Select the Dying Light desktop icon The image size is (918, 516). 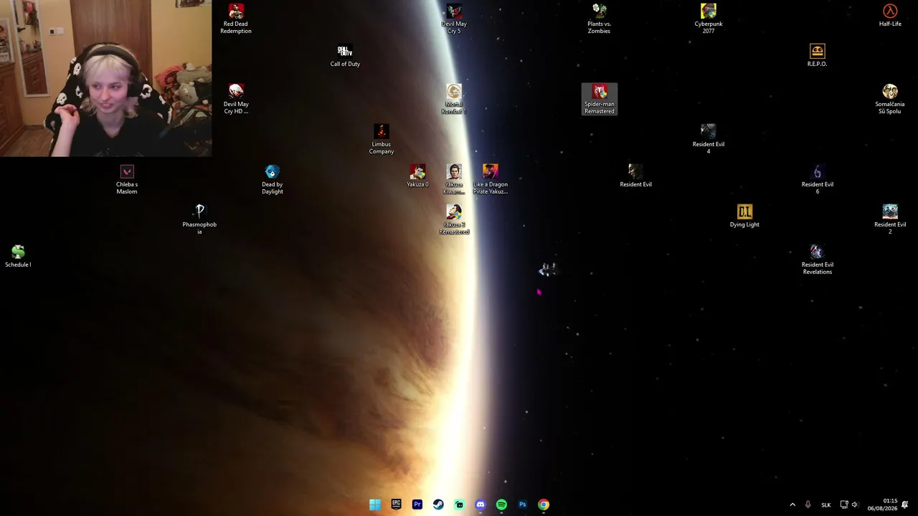(744, 216)
